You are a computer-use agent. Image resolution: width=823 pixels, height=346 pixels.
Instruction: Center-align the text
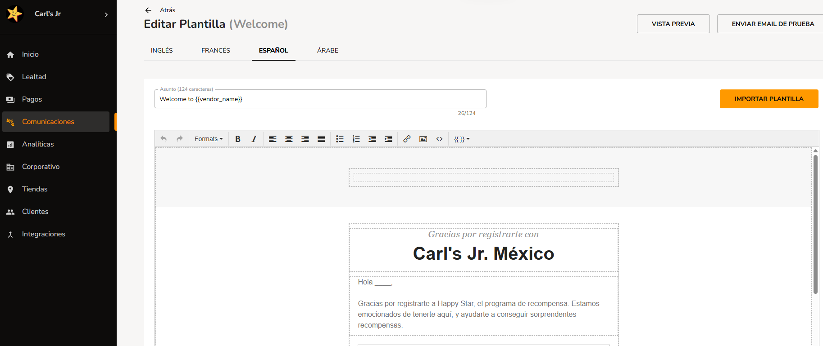[289, 139]
